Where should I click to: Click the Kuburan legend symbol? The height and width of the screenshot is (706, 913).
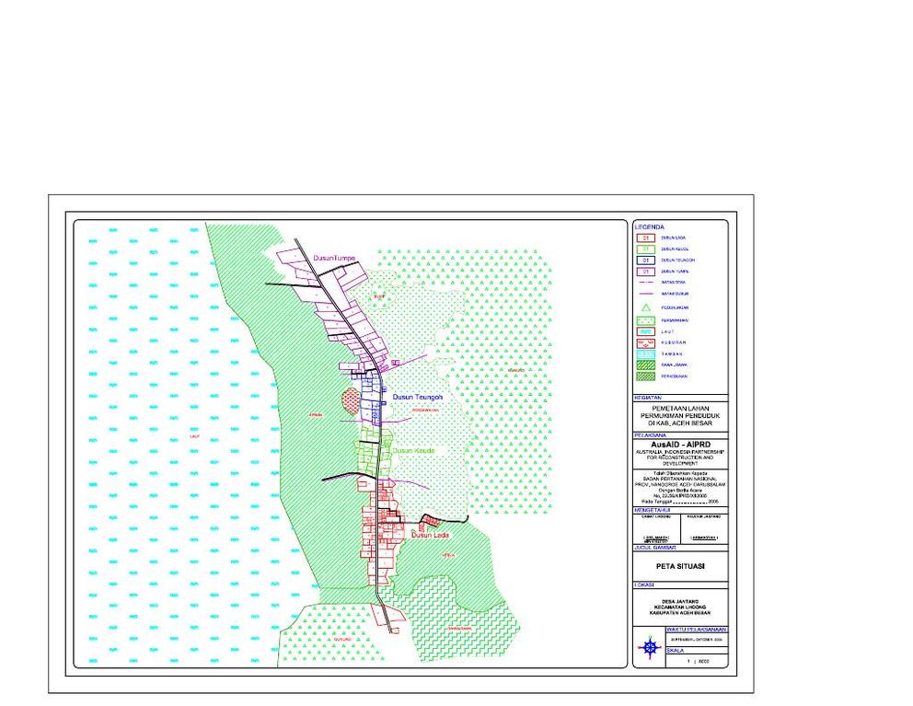tap(646, 341)
